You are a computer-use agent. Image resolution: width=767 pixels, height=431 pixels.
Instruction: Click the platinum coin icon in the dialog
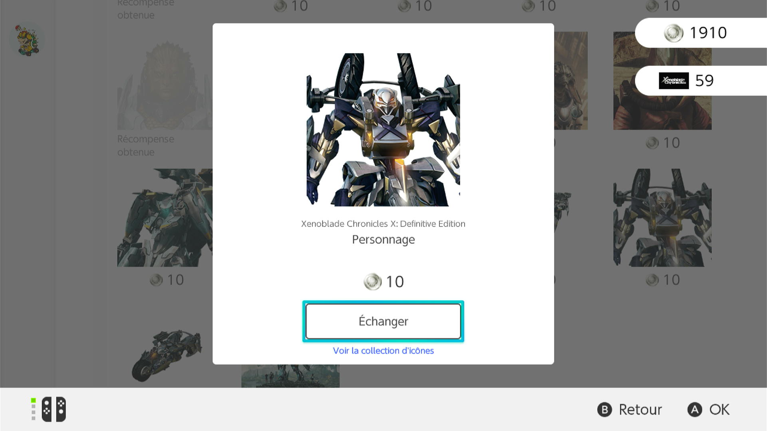coord(372,282)
